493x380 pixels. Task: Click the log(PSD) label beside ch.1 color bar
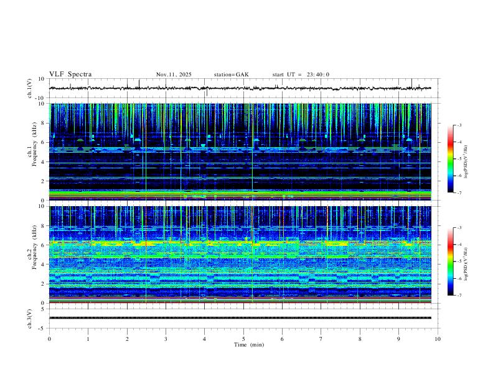[x=466, y=161]
